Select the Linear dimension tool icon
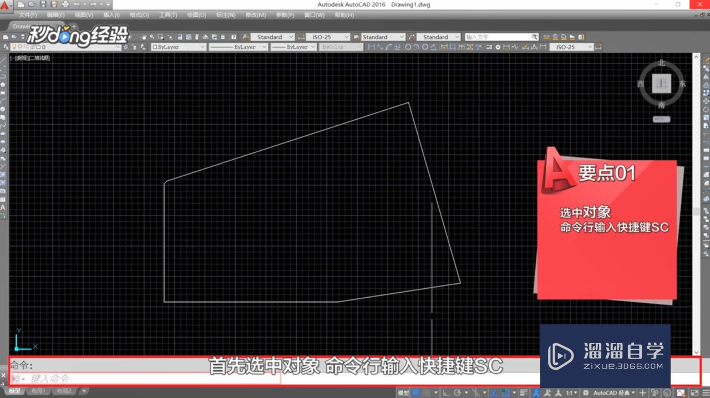The height and width of the screenshot is (398, 710). (371, 47)
